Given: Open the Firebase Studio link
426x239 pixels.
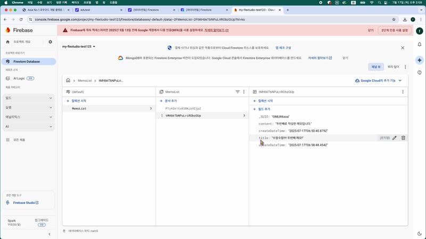Looking at the screenshot, I should click(26, 203).
